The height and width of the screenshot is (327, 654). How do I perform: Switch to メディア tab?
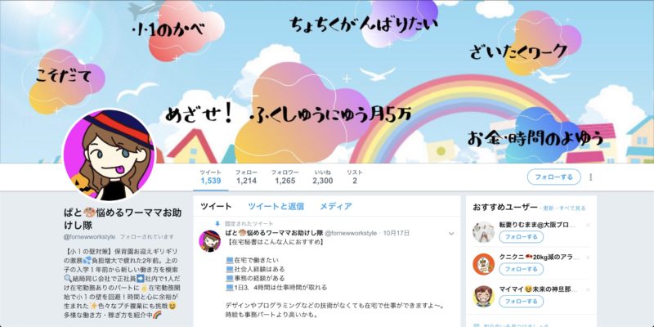click(x=336, y=206)
